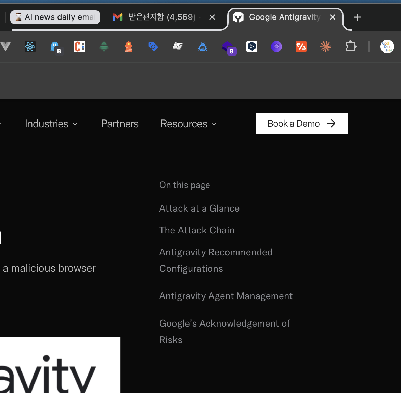The width and height of the screenshot is (401, 393).
Task: Click the green robot extension icon
Action: [104, 47]
